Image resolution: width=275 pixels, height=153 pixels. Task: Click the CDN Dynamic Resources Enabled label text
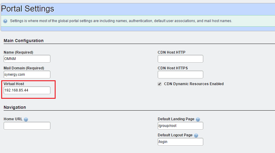tap(194, 84)
